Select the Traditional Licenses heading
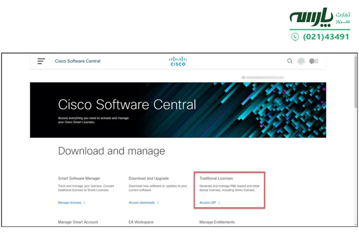The width and height of the screenshot is (359, 234). pyautogui.click(x=216, y=179)
